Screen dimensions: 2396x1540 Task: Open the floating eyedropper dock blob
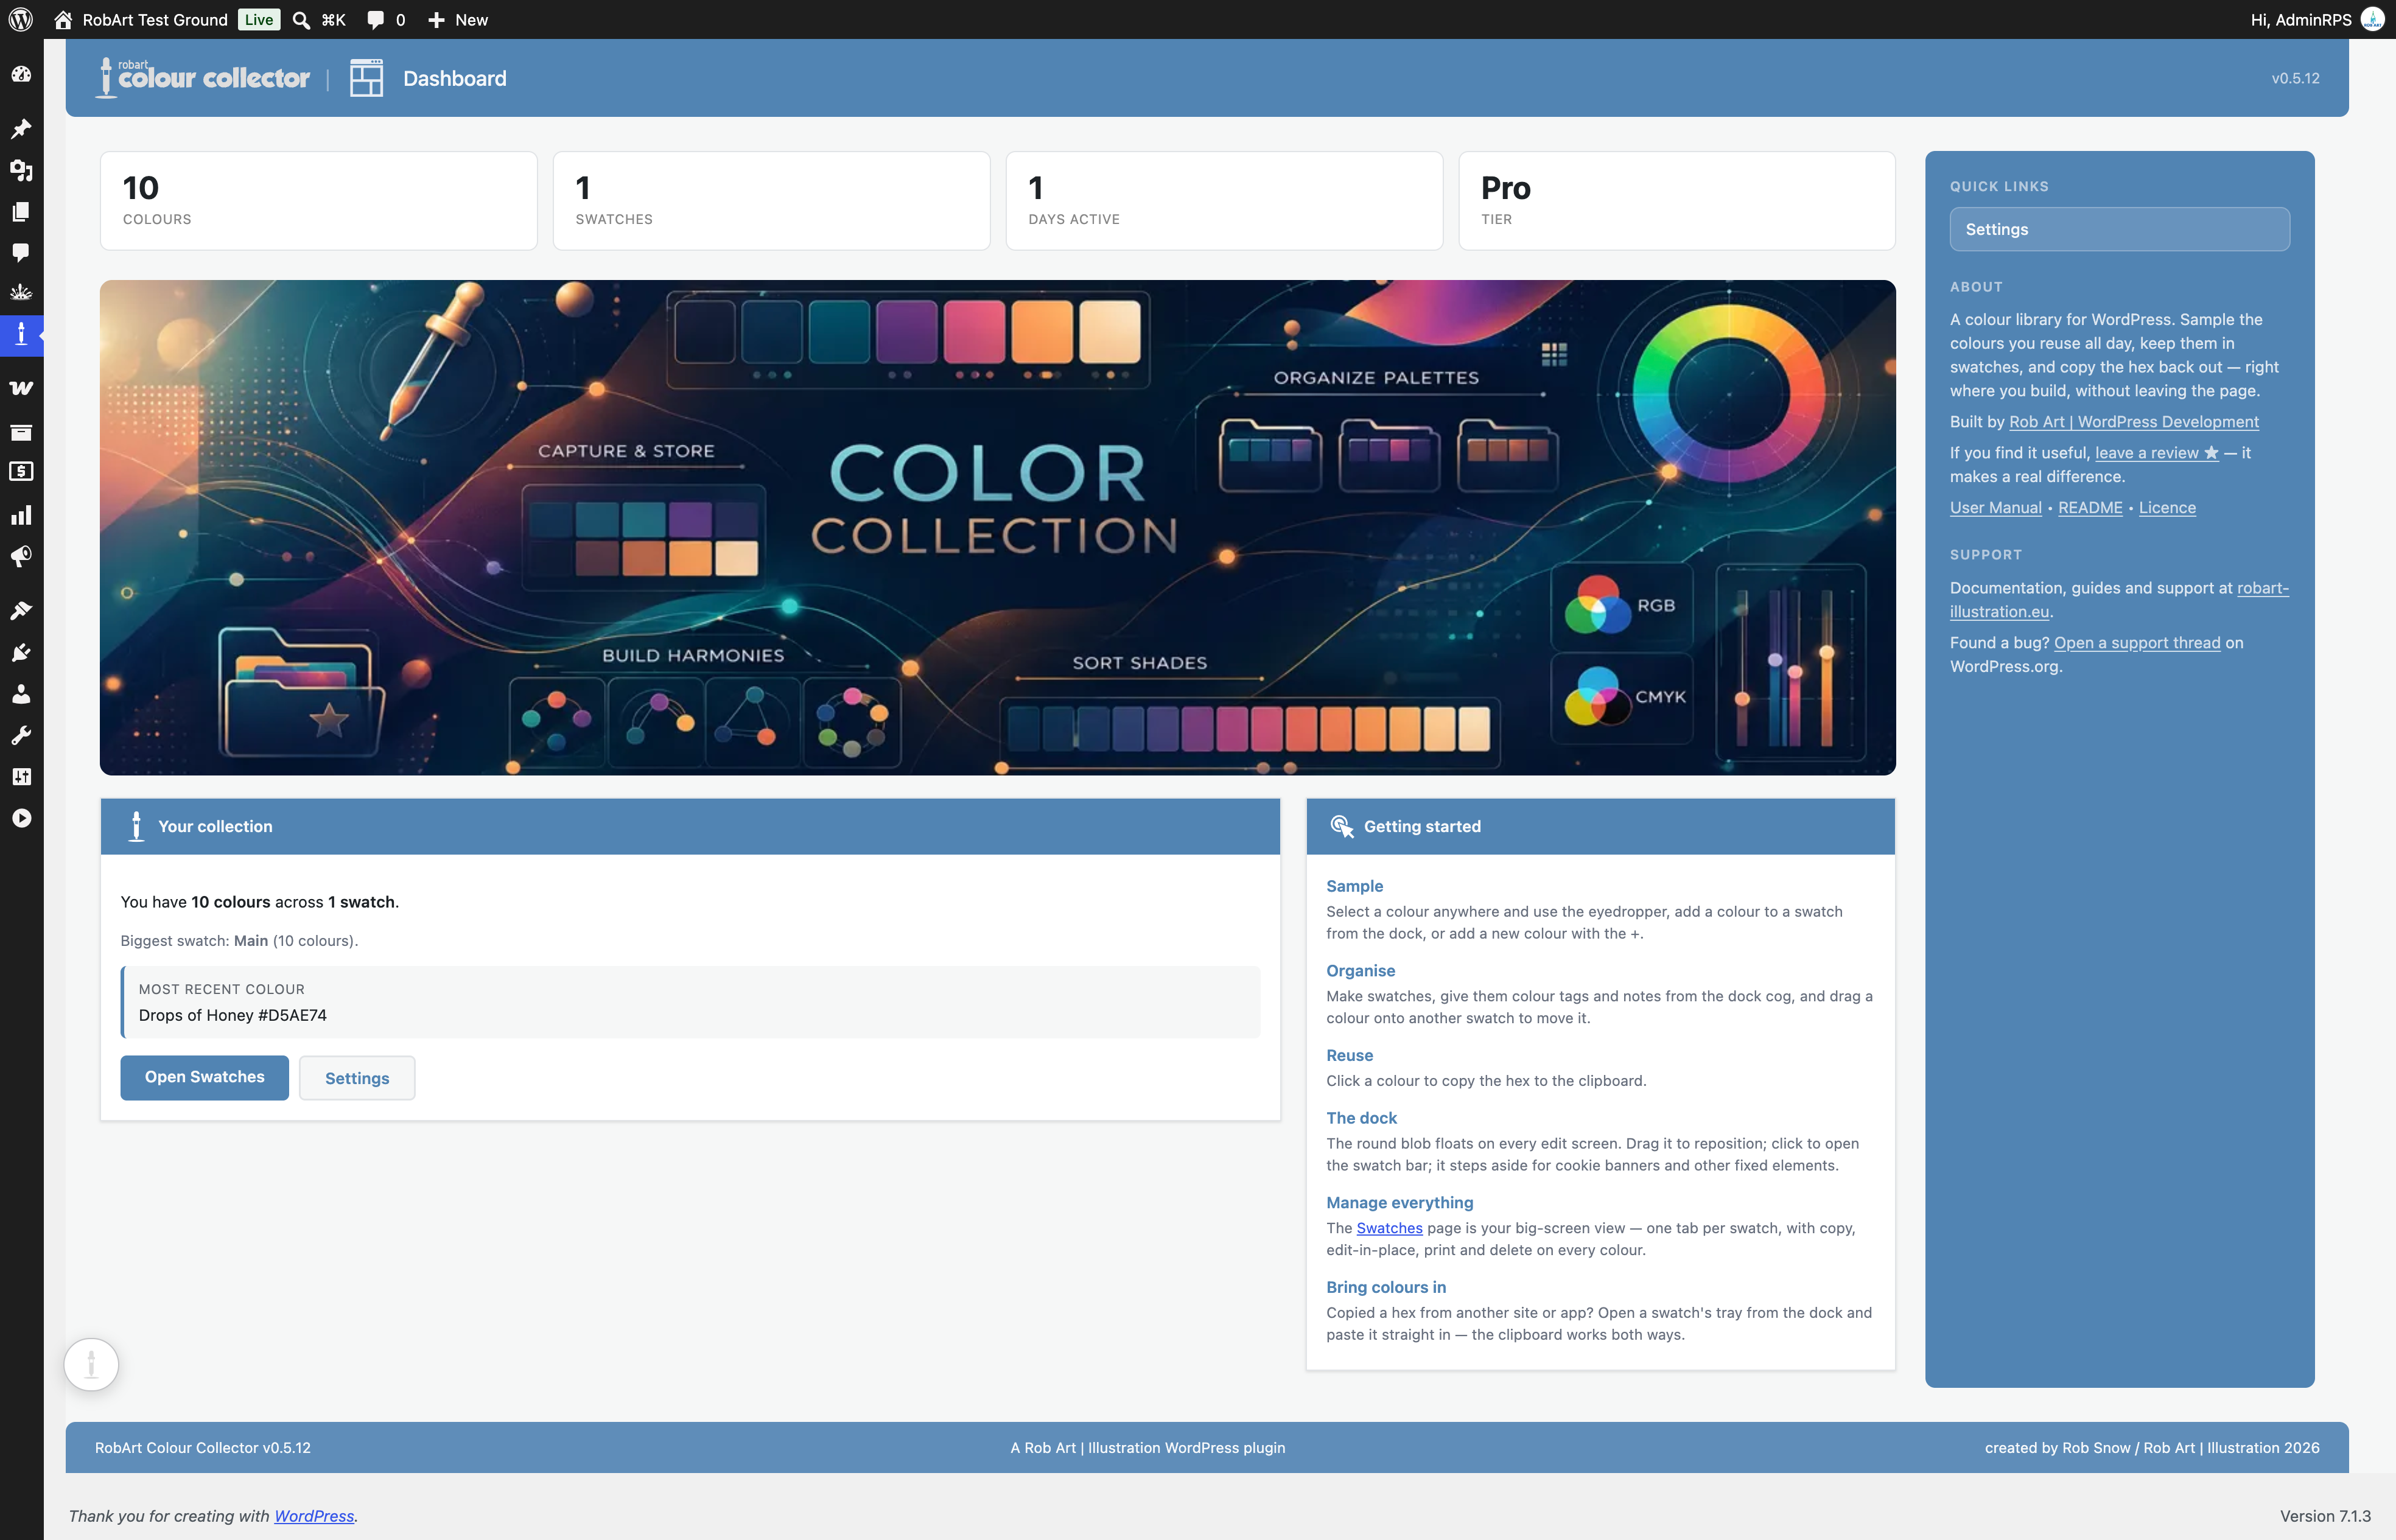coord(91,1364)
